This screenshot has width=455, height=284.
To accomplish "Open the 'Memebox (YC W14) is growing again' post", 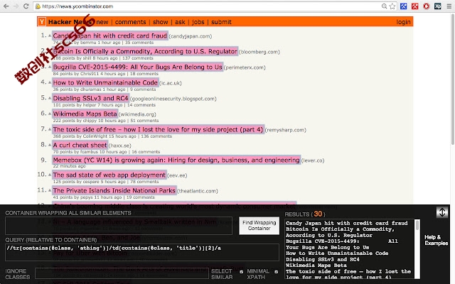I will 176,160.
